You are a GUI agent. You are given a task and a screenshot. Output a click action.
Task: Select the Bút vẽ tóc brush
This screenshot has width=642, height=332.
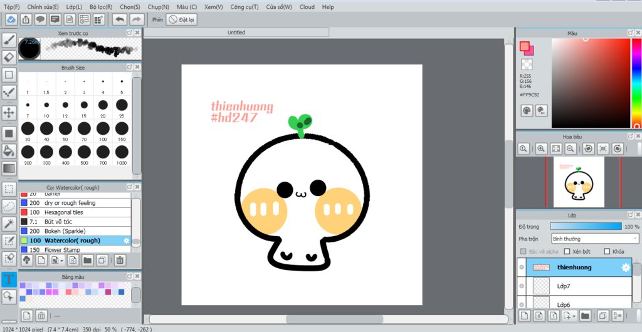coord(75,222)
